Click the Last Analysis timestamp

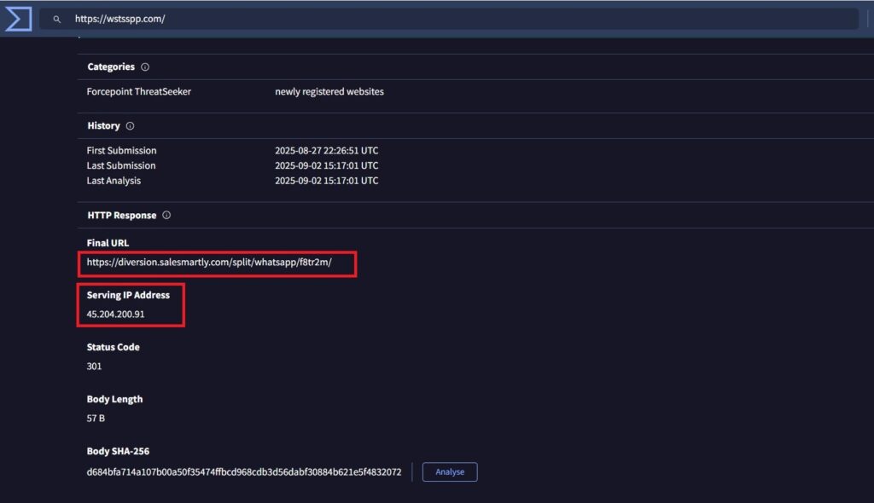point(326,181)
